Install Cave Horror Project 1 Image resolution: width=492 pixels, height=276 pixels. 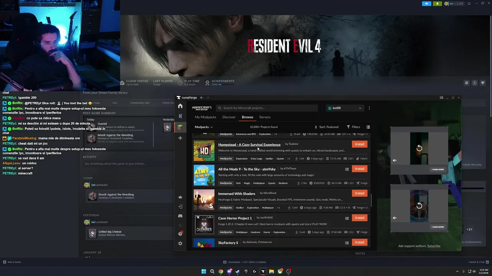[360, 218]
